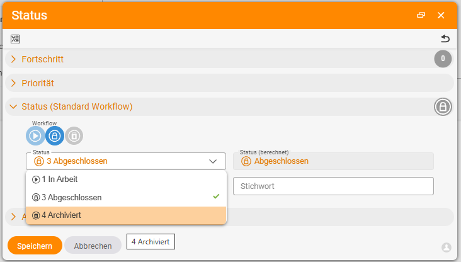The height and width of the screenshot is (262, 461).
Task: Click the restore window icon in title bar
Action: [x=421, y=15]
